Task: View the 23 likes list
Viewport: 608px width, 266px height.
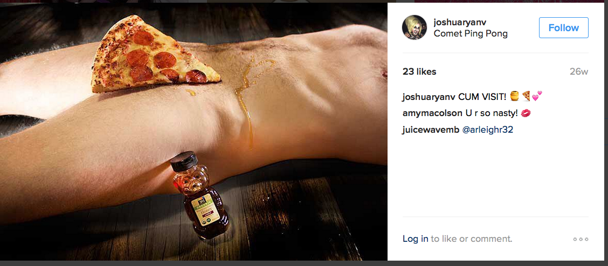Action: pos(419,71)
